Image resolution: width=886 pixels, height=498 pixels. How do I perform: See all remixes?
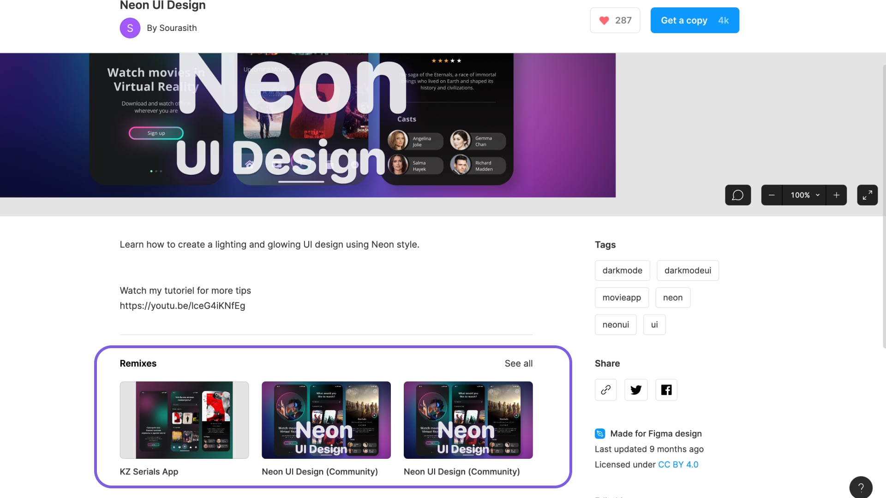518,363
